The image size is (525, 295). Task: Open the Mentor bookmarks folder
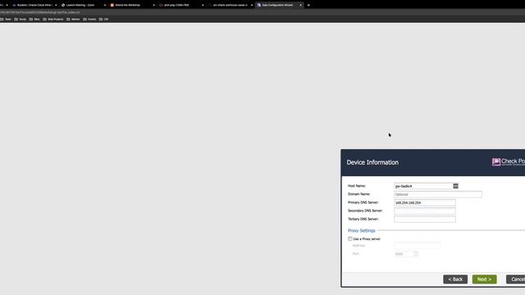[x=73, y=19]
